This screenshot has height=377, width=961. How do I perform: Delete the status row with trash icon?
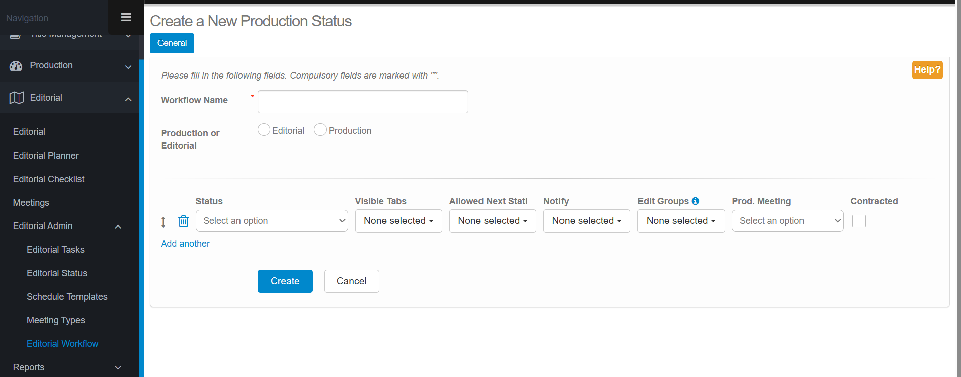[183, 221]
